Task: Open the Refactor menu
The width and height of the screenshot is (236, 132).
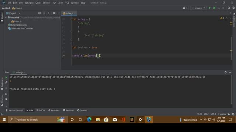Action: (46, 3)
